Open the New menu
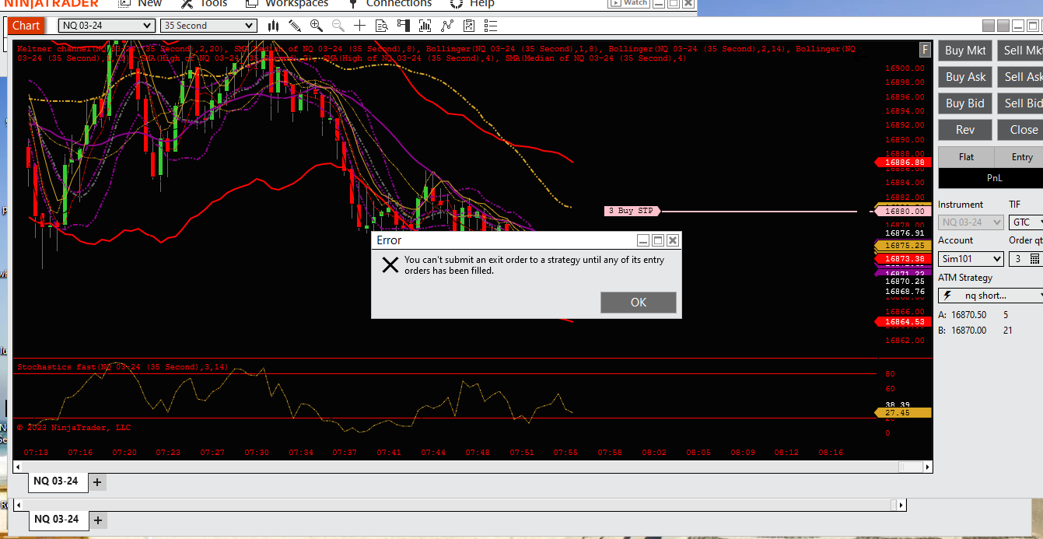This screenshot has height=539, width=1043. 140,3
